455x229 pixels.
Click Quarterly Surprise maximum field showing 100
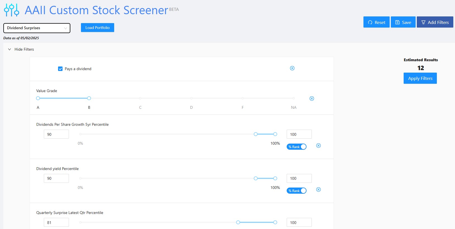click(x=299, y=222)
